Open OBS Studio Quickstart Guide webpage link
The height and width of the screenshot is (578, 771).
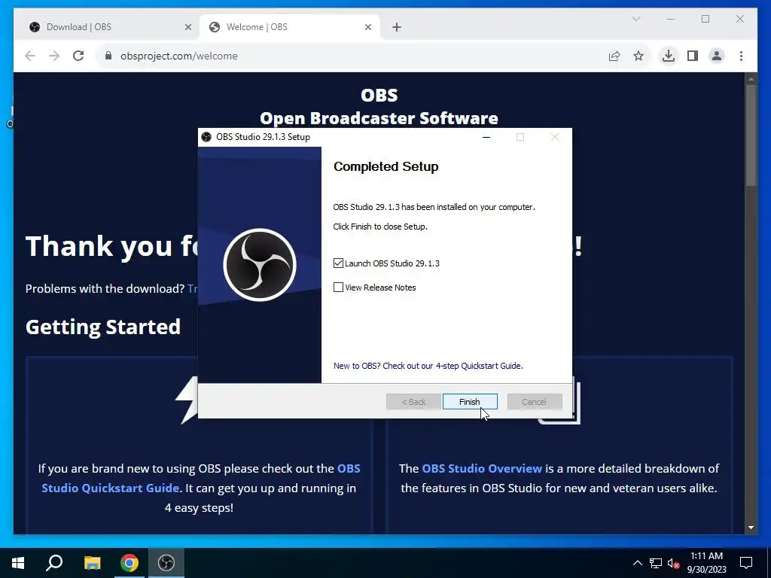coord(200,478)
